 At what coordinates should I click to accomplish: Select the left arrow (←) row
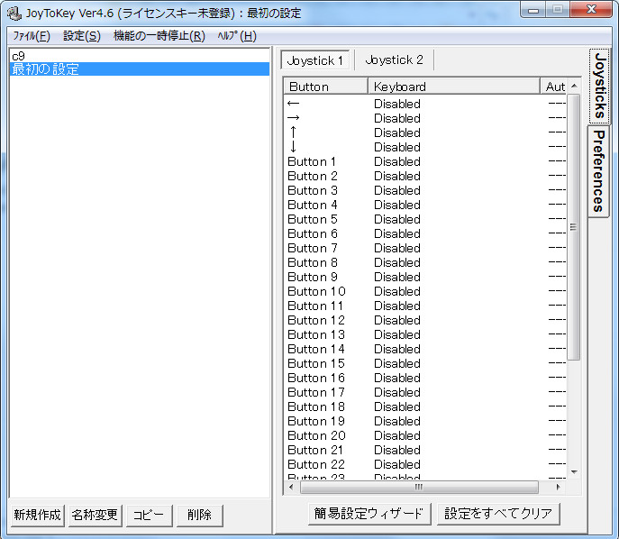tap(425, 104)
